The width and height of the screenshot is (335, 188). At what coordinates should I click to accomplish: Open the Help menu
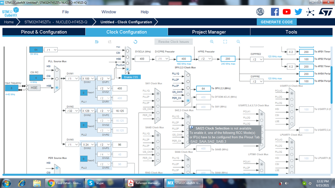tap(145, 12)
